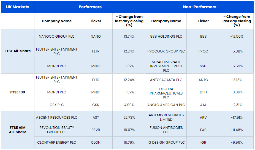Select the FTSE 100 row label
Viewport: 255px width, 150px height.
point(18,92)
